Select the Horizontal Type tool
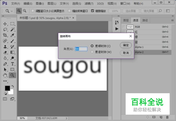This screenshot has height=121, width=176. [12, 64]
